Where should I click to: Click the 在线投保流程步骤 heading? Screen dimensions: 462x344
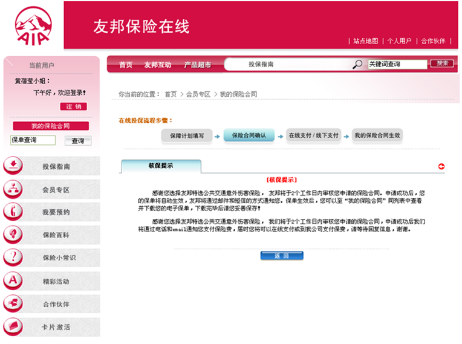point(145,120)
